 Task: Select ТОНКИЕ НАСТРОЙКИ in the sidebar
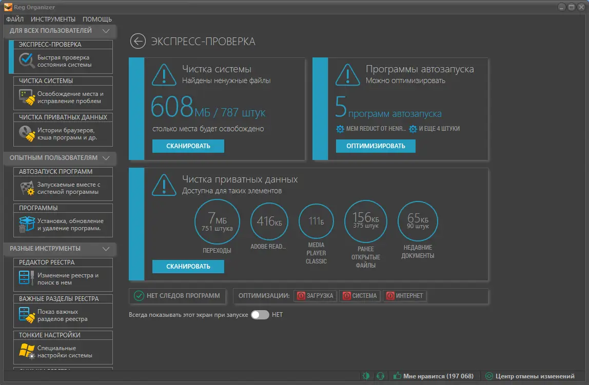point(63,348)
